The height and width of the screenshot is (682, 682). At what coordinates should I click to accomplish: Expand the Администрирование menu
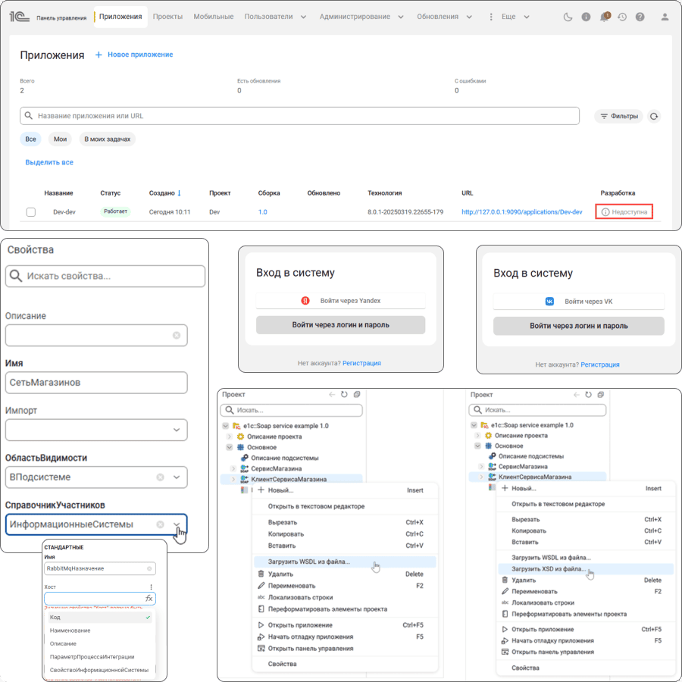pos(361,17)
